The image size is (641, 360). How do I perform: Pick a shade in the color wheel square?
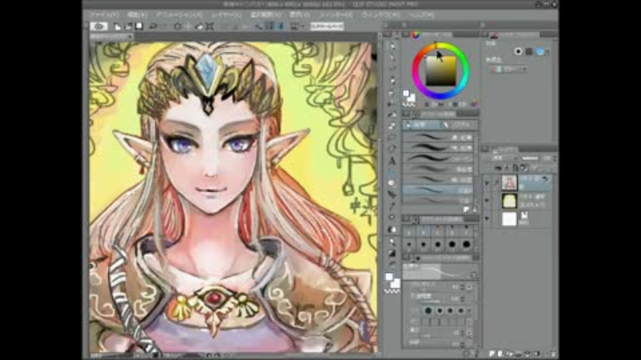click(440, 71)
